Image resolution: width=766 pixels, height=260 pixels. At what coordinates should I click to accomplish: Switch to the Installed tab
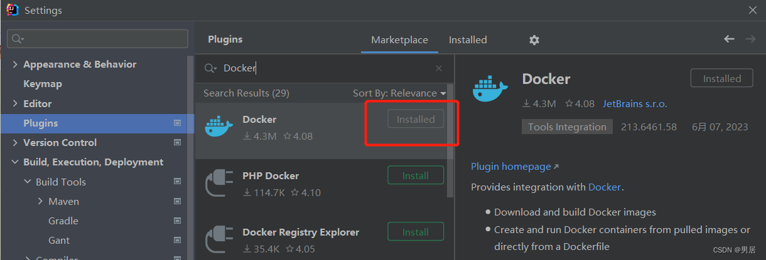click(468, 39)
